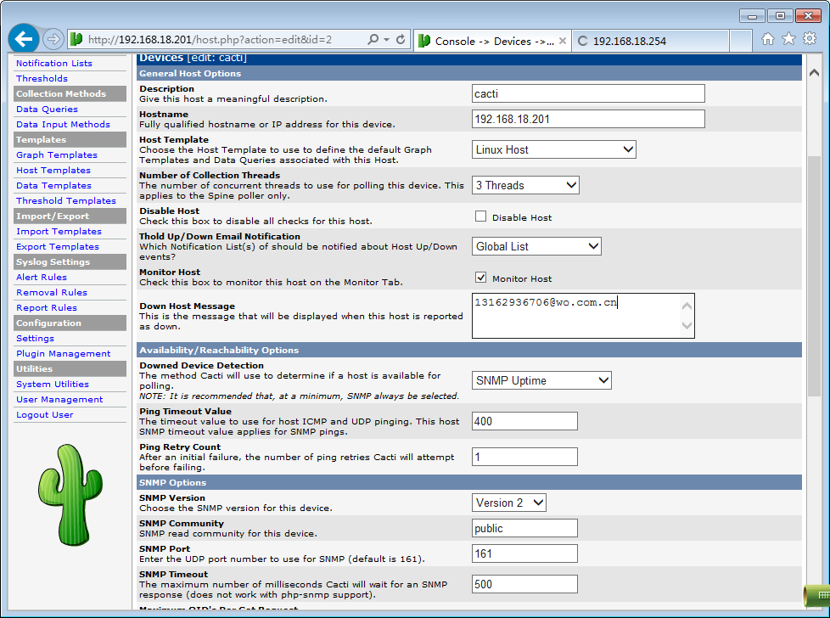
Task: Open Export Templates link
Action: point(58,247)
